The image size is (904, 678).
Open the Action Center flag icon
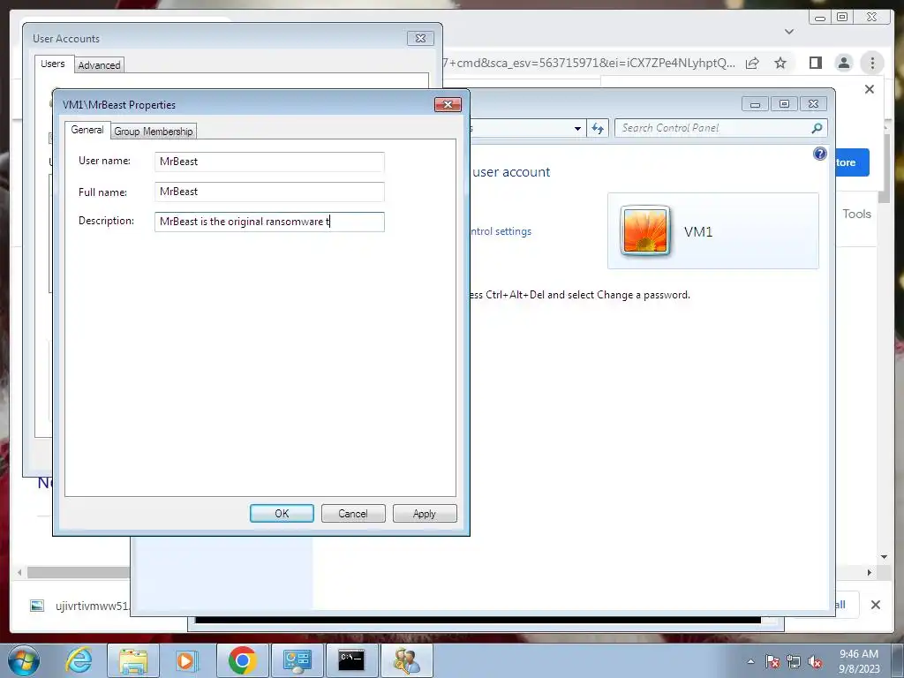point(772,662)
